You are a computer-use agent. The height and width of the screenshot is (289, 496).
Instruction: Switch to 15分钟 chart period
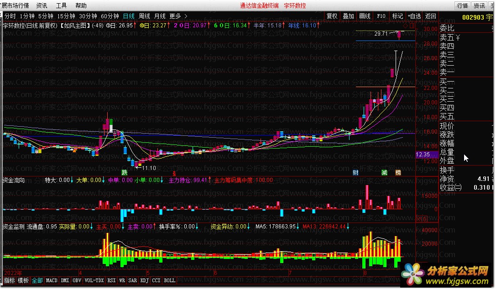(66, 16)
